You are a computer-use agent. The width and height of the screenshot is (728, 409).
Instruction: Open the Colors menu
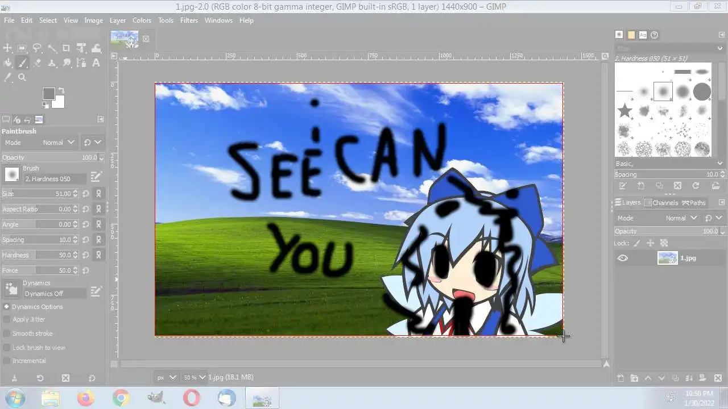[x=142, y=20]
